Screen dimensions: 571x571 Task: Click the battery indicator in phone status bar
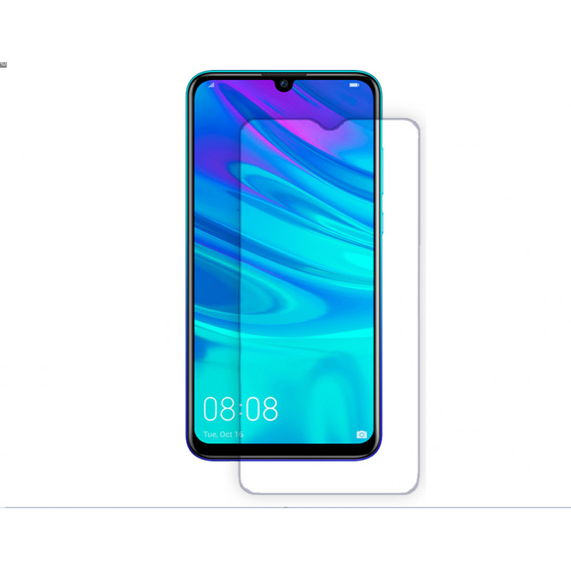tap(354, 85)
